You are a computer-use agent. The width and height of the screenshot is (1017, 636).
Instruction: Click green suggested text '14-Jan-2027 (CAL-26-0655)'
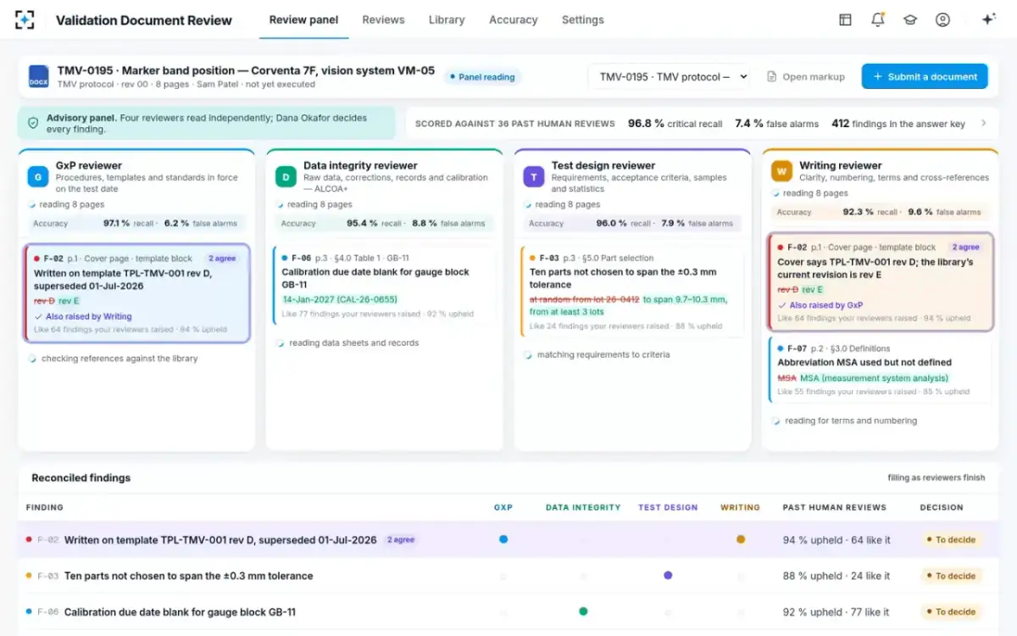[x=339, y=299]
